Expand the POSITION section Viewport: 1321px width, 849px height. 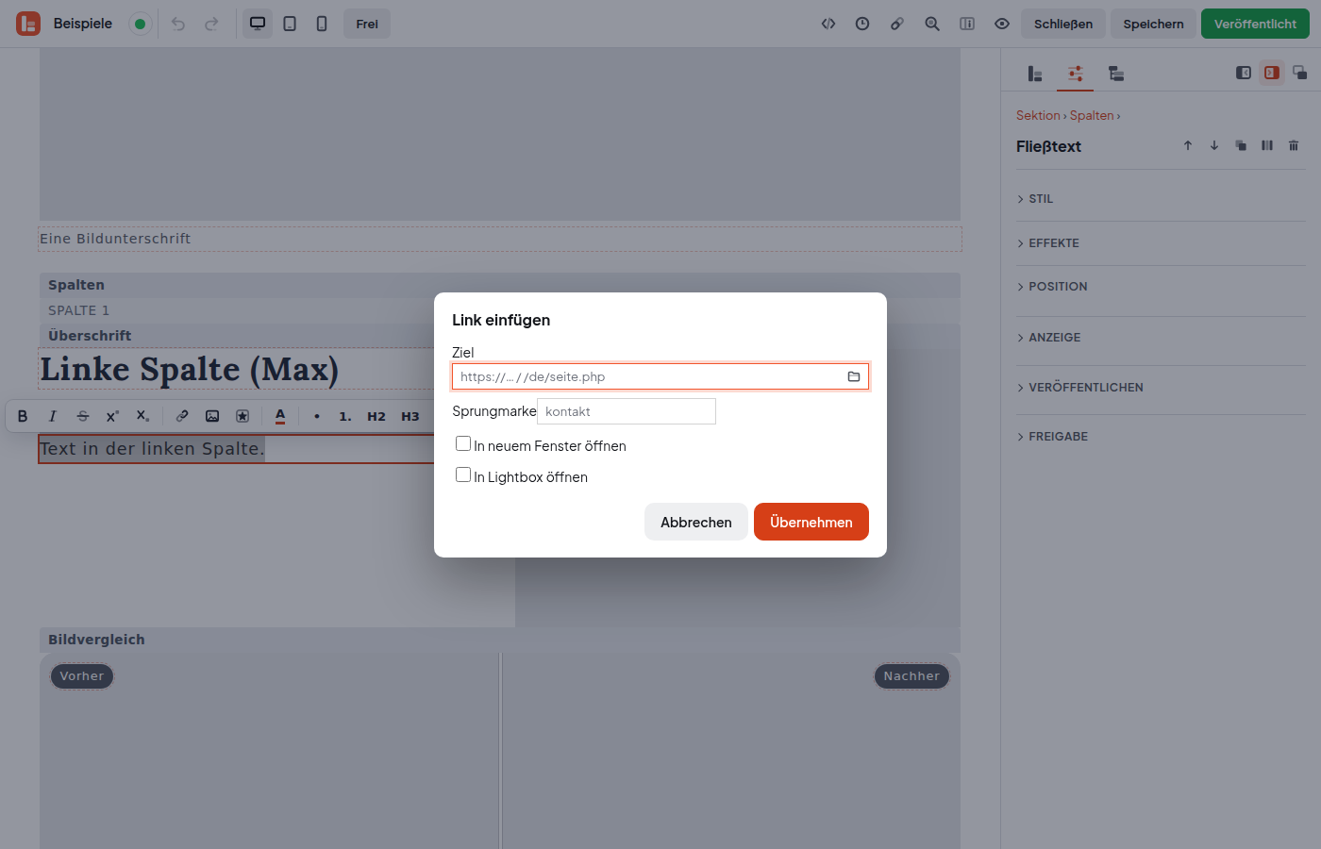[x=1161, y=287]
